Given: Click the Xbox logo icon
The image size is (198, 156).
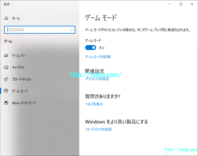Looking at the screenshot, I should (x=6, y=103).
